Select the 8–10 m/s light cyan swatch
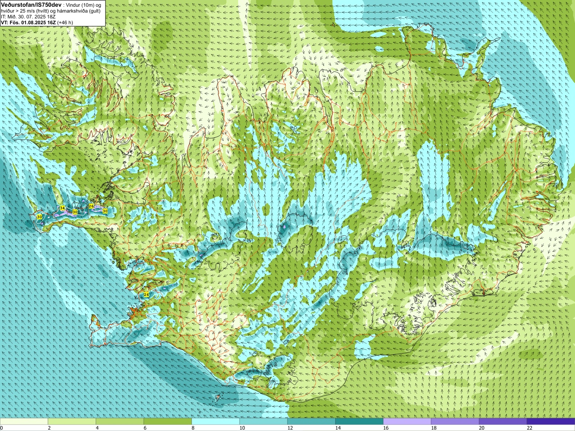 [x=216, y=422]
